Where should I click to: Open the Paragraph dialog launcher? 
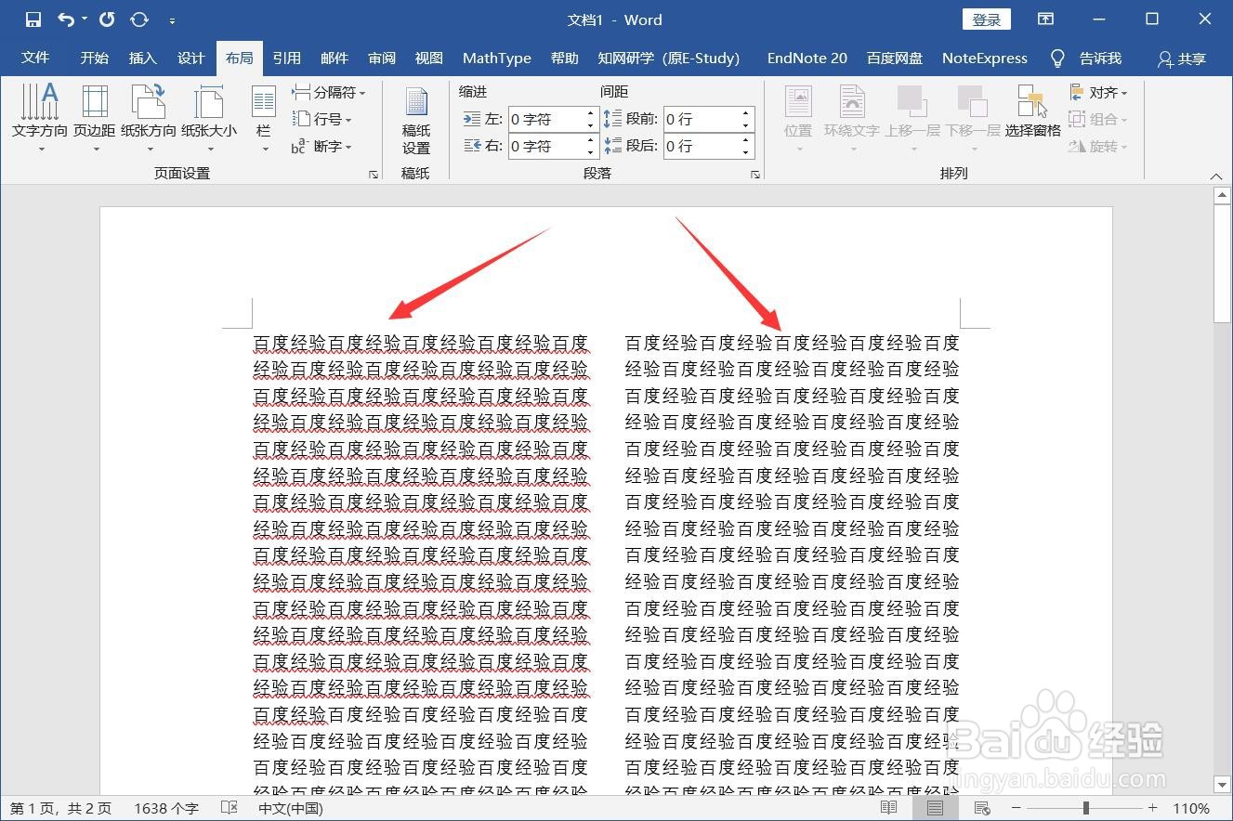pyautogui.click(x=755, y=175)
